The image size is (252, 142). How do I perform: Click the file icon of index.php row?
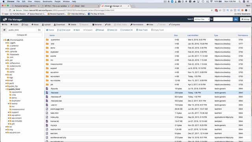tap(47, 117)
